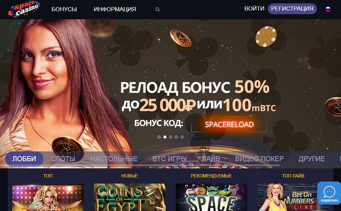
Task: Click the Войти login link
Action: coord(254,8)
